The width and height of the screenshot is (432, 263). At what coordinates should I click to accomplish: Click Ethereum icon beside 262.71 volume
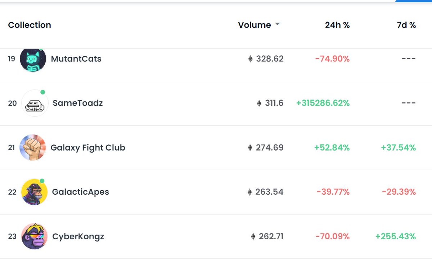[253, 236]
